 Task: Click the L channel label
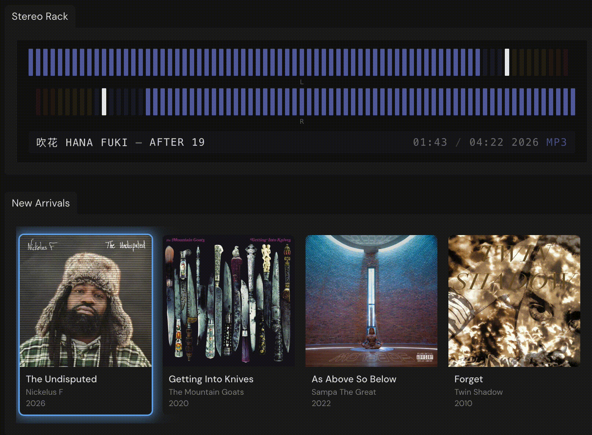click(x=302, y=82)
